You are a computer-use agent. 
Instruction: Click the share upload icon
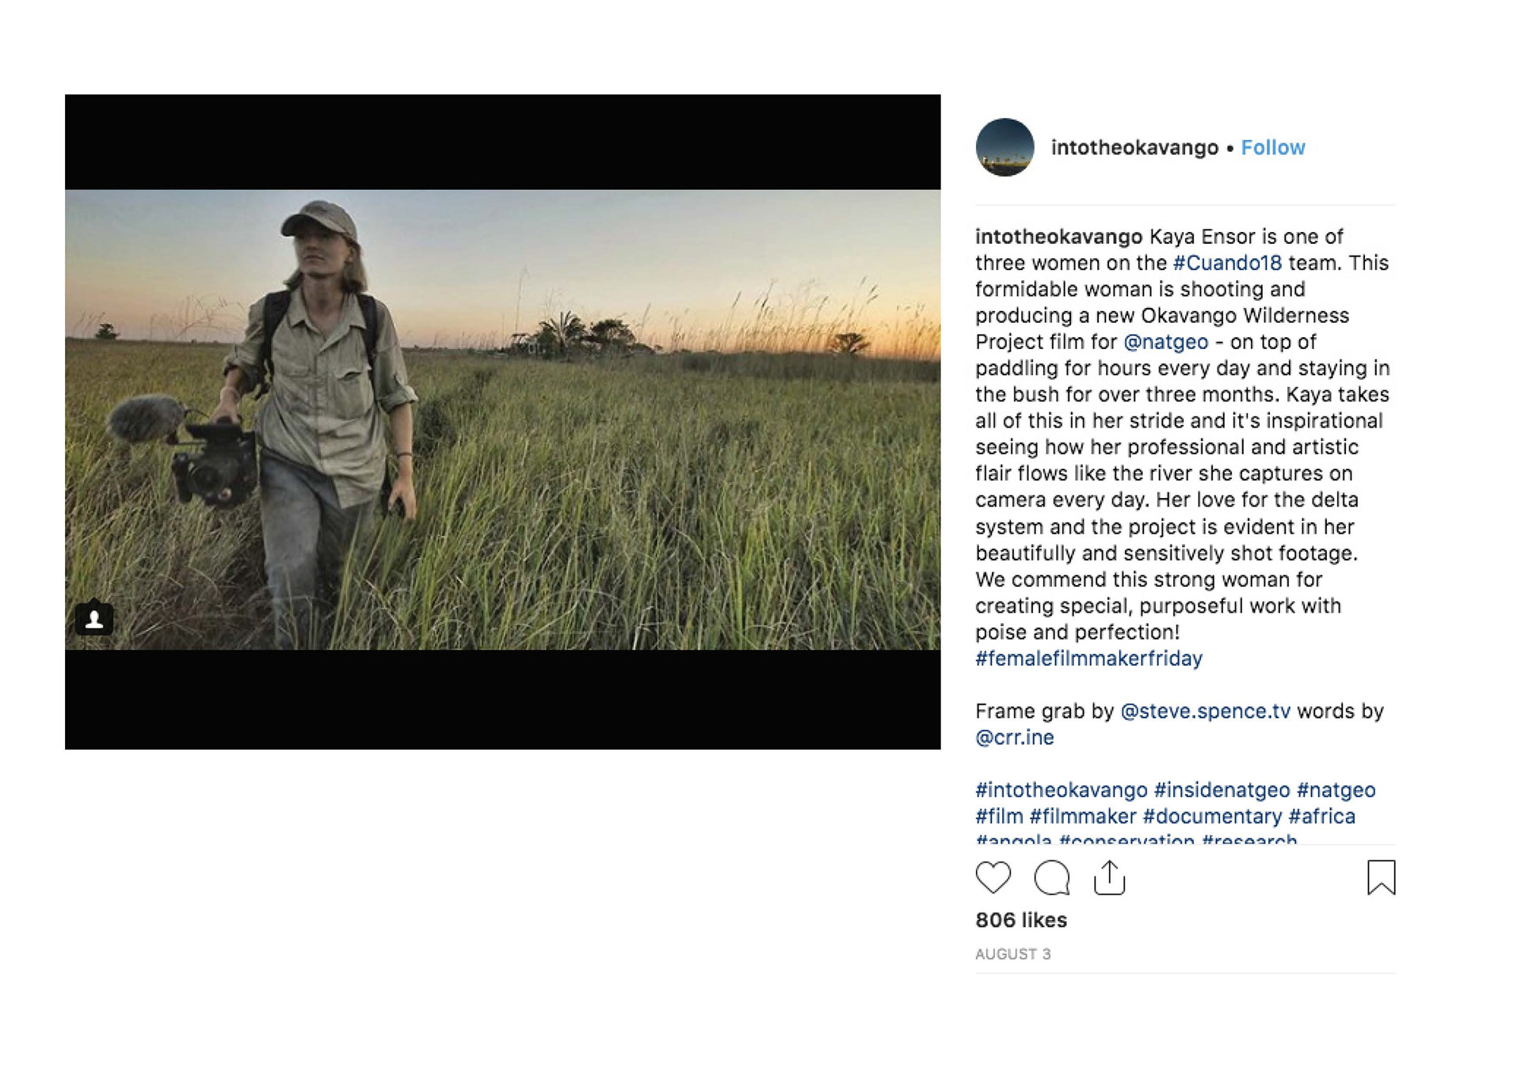[x=1109, y=877]
